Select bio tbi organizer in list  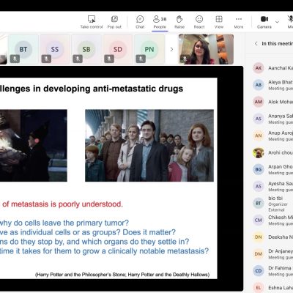click(272, 204)
